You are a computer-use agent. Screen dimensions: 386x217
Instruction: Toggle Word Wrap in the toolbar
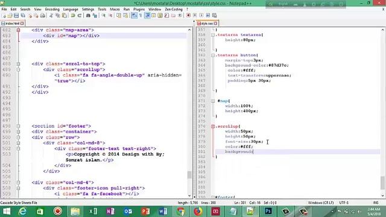point(134,16)
